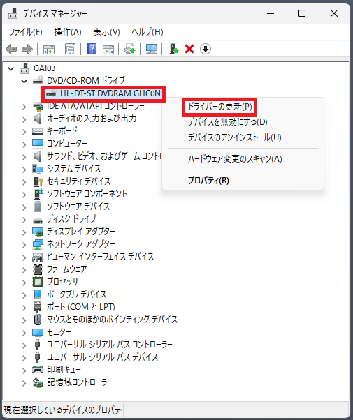Expand the ネットワーク アダプター category
353x420 pixels.
24,245
